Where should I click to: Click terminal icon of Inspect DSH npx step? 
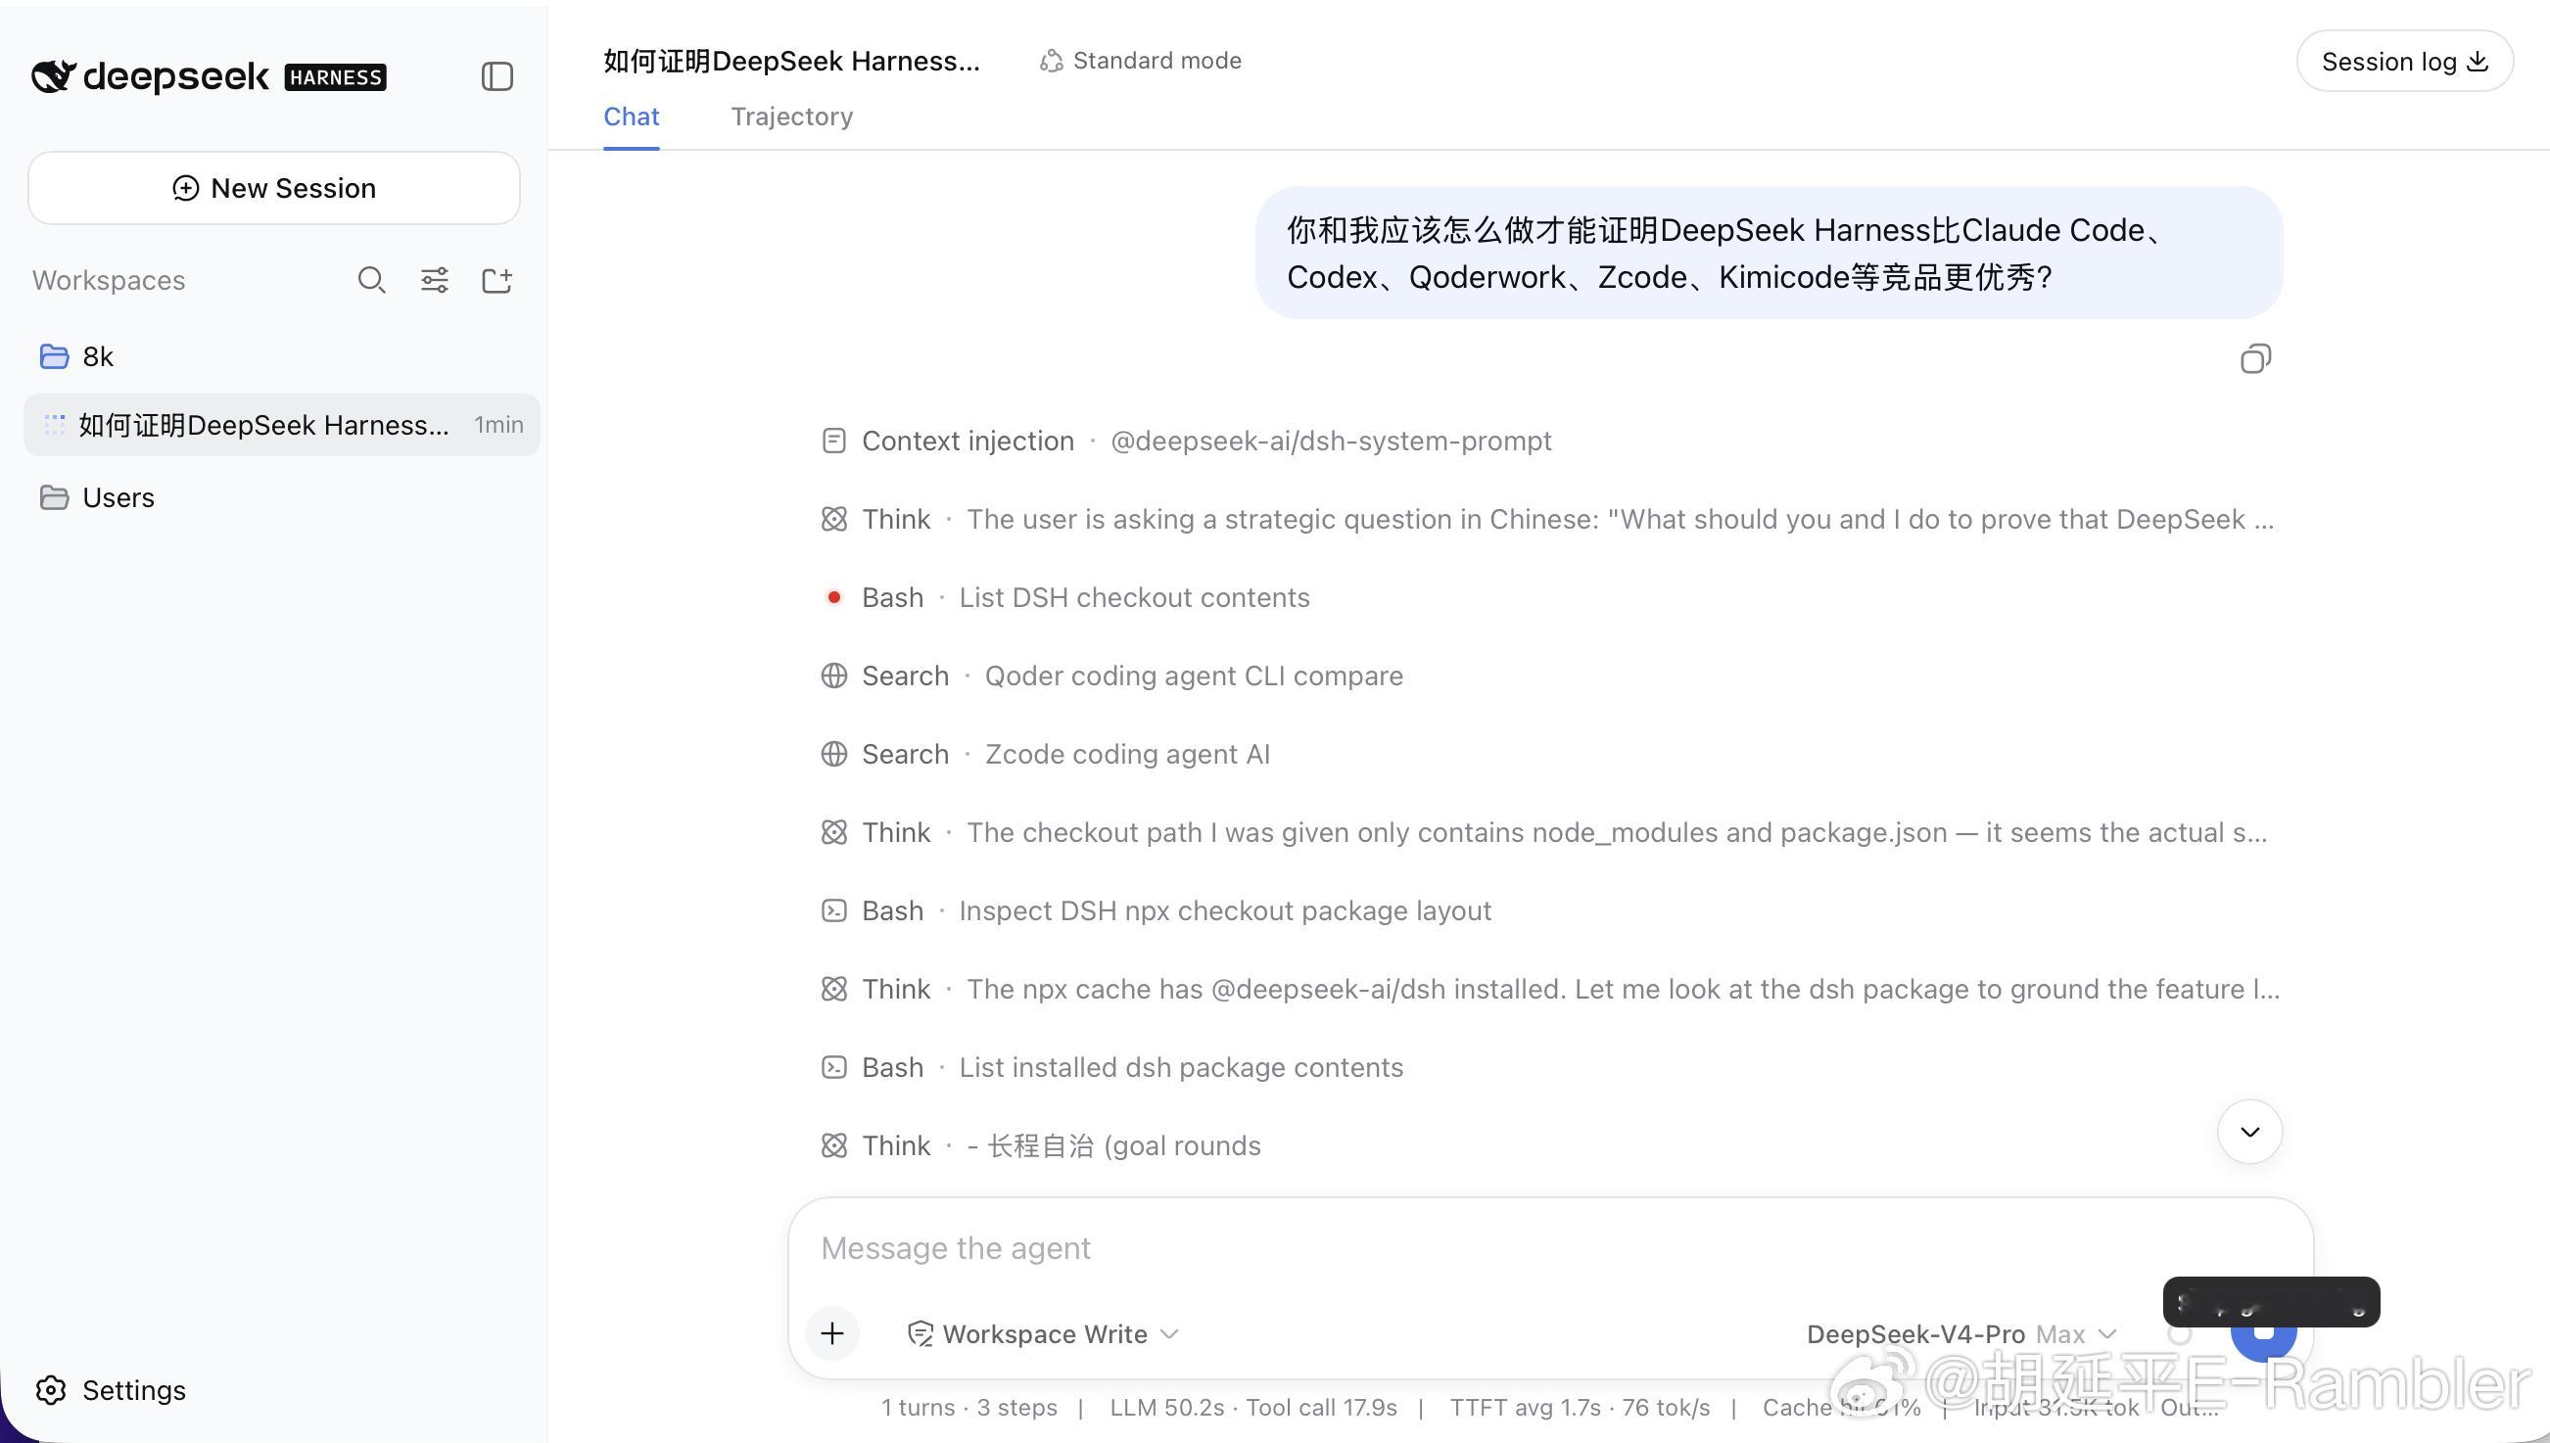[833, 910]
